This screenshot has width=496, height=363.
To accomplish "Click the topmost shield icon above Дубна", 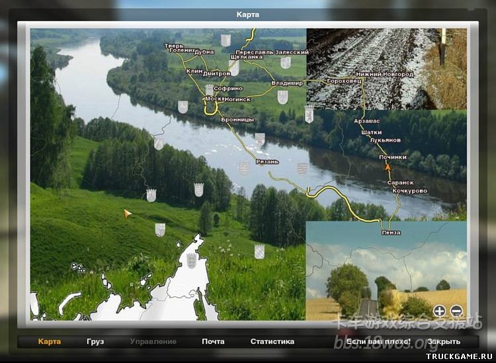I will [x=226, y=40].
